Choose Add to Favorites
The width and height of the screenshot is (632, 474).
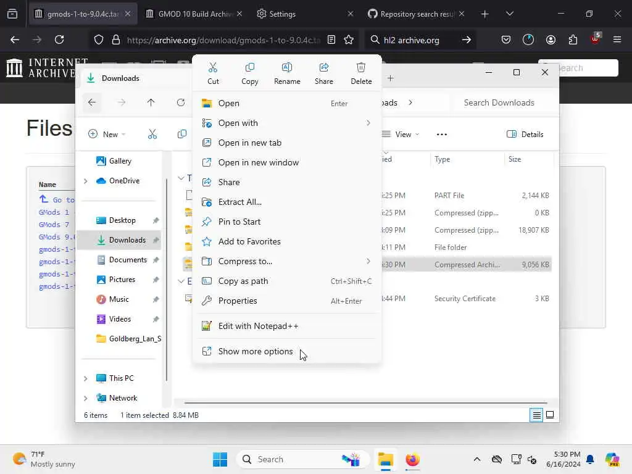(286, 241)
